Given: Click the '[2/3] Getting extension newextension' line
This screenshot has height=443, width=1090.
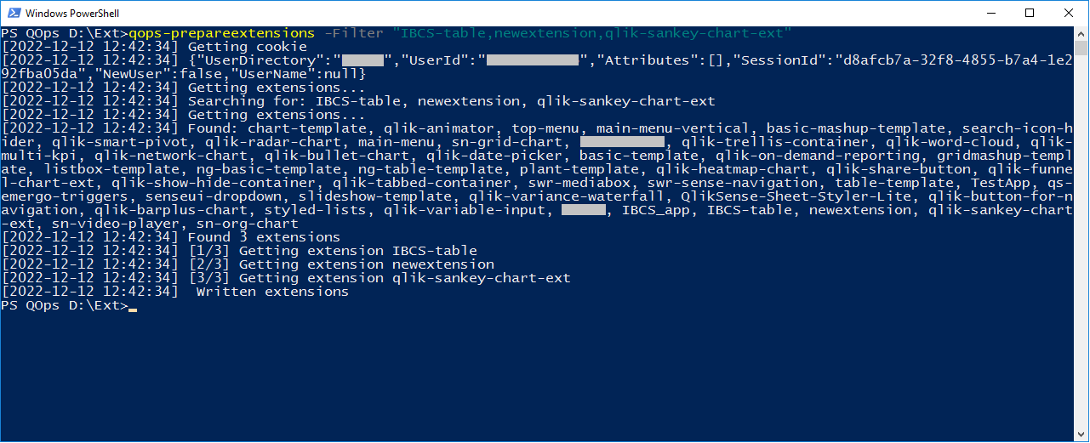Looking at the screenshot, I should 248,264.
